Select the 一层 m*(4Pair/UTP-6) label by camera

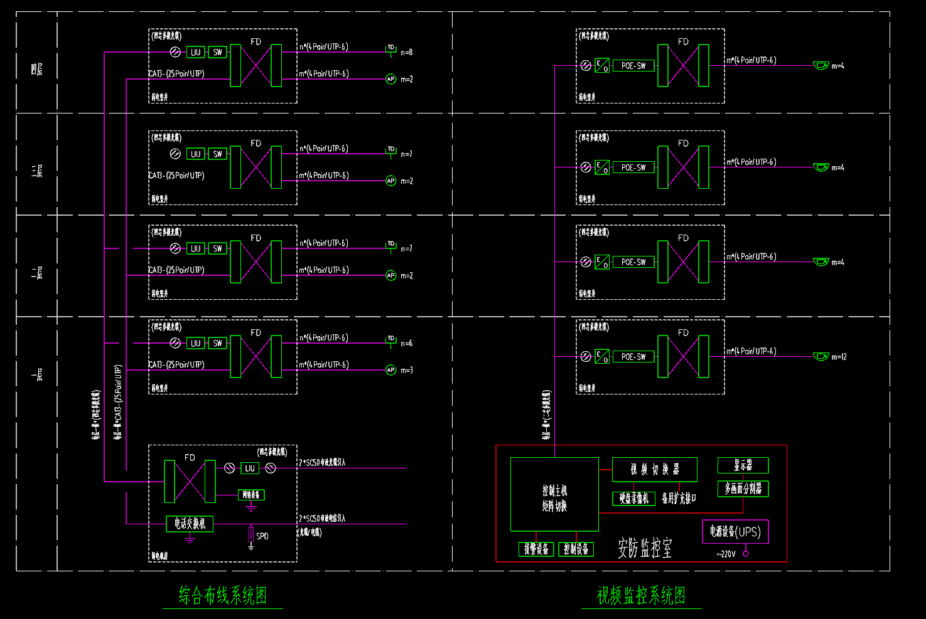(x=751, y=351)
